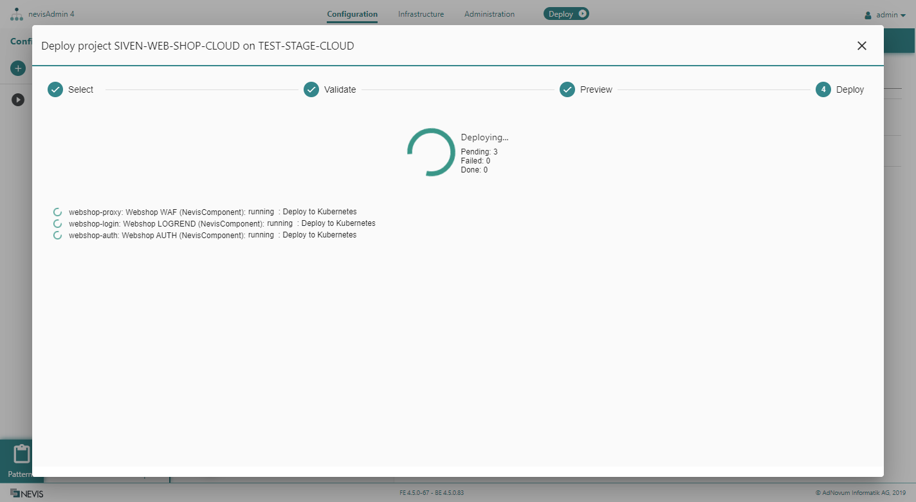Click the clipboard Patterns icon
Viewport: 916px width, 502px height.
(x=22, y=454)
